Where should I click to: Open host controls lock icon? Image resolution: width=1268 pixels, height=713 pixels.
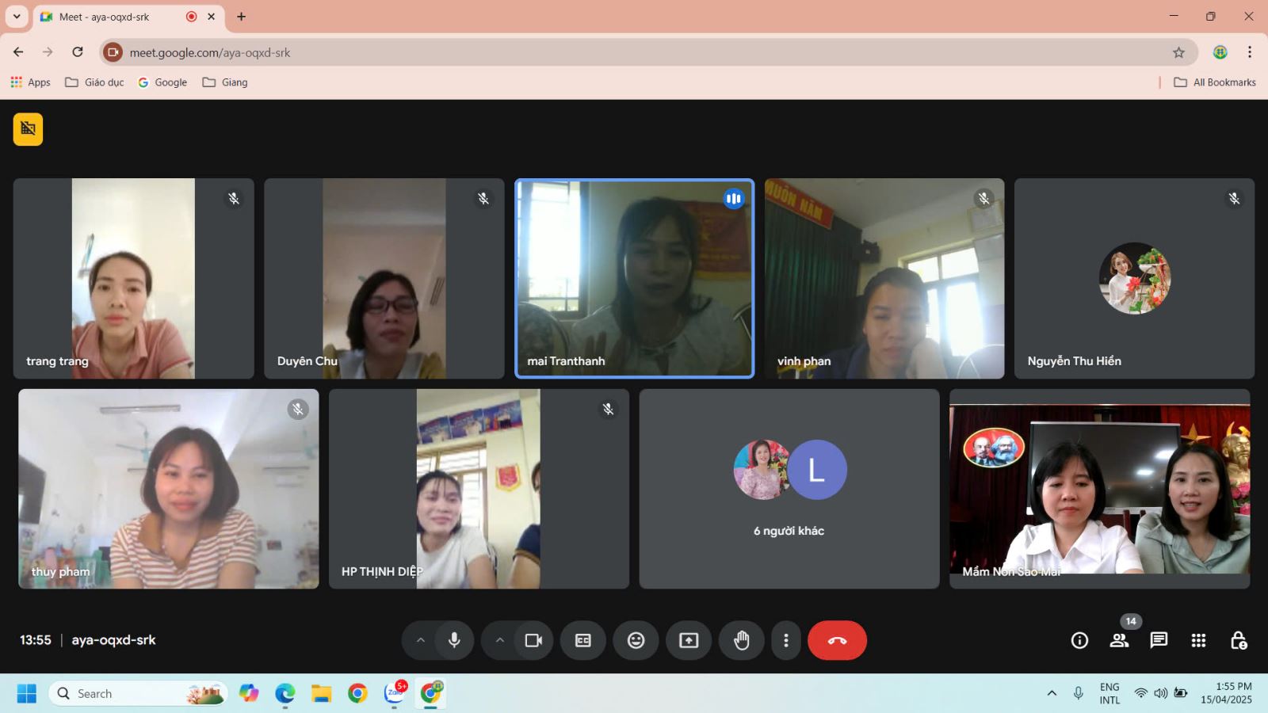click(1238, 640)
